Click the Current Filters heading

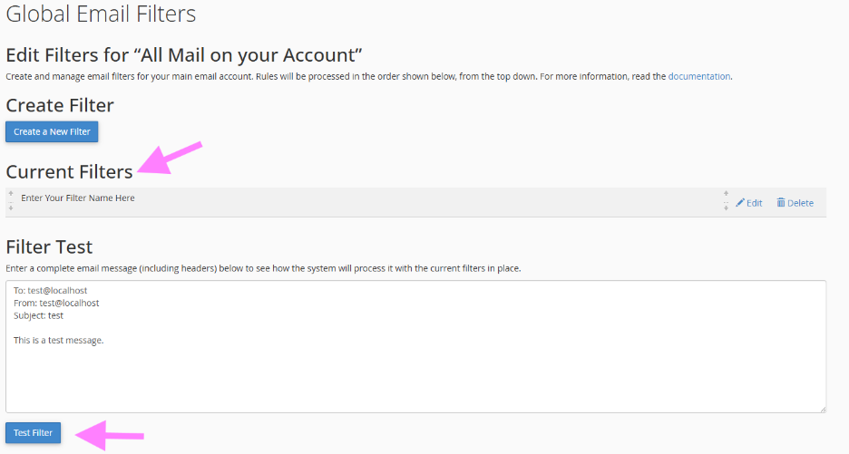(69, 171)
